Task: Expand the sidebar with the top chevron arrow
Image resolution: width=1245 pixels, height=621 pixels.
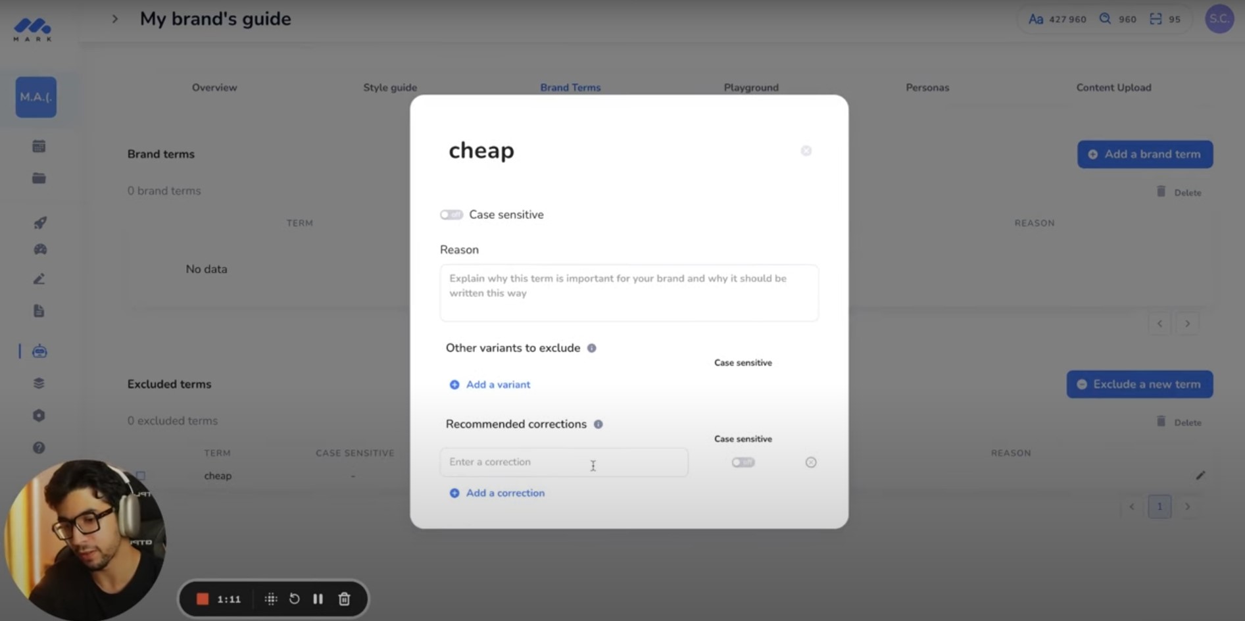Action: point(115,19)
